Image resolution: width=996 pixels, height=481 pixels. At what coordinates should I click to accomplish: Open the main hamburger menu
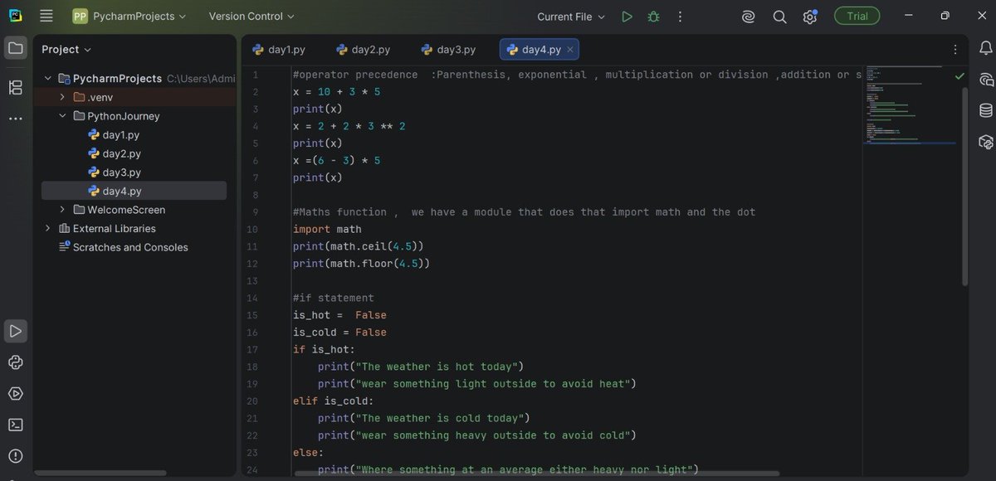coord(46,16)
